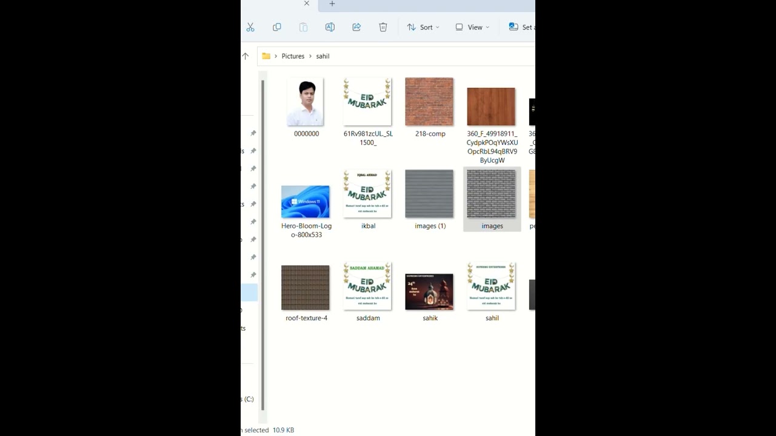The height and width of the screenshot is (436, 776).
Task: Click the Share icon in toolbar
Action: point(356,27)
